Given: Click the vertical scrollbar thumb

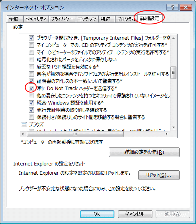Looking at the screenshot, I should point(174,73).
